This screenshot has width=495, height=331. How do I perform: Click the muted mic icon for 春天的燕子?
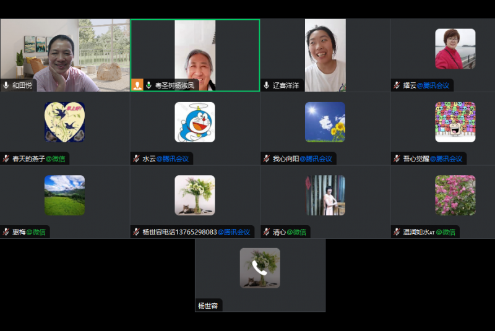(x=6, y=159)
